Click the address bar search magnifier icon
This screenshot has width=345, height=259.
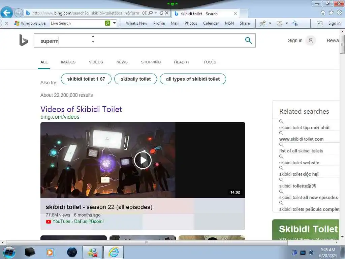point(151,13)
